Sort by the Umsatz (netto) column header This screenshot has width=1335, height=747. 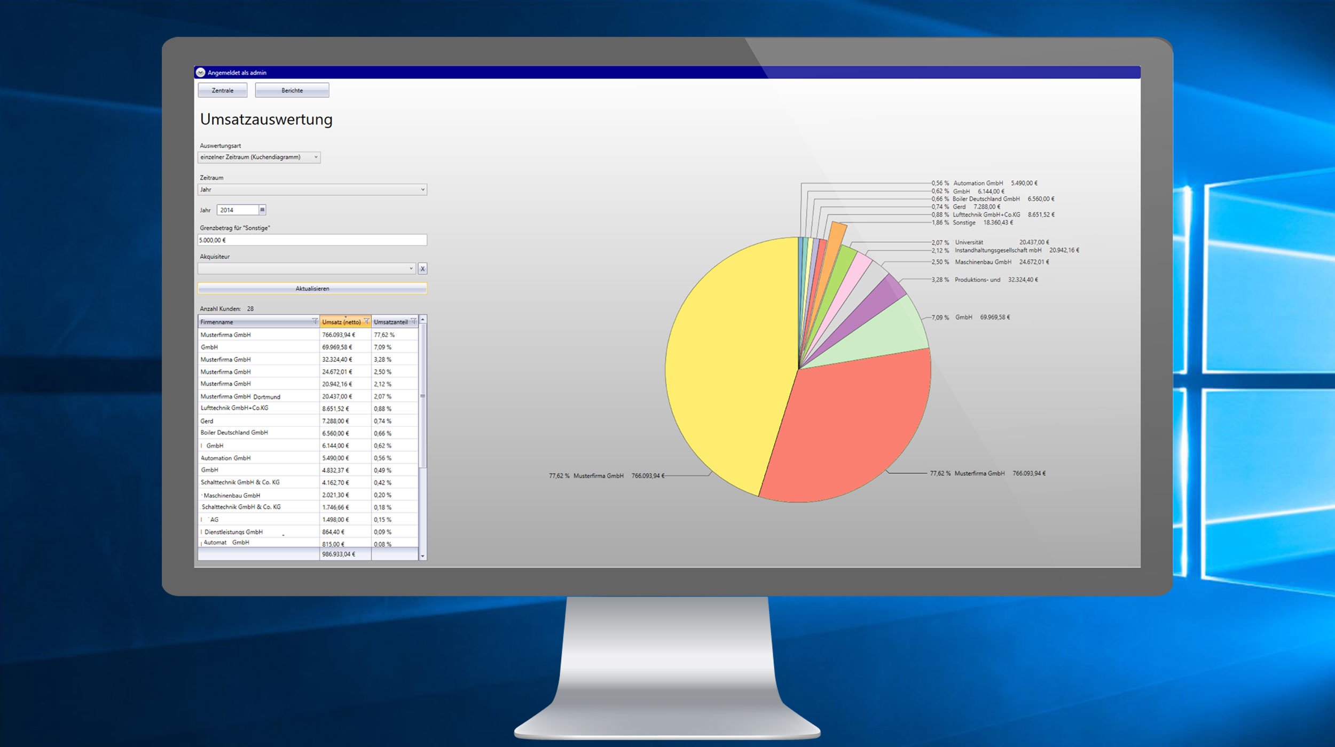pyautogui.click(x=341, y=322)
